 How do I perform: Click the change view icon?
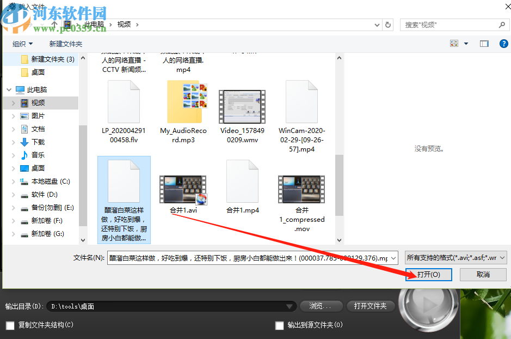tap(454, 44)
